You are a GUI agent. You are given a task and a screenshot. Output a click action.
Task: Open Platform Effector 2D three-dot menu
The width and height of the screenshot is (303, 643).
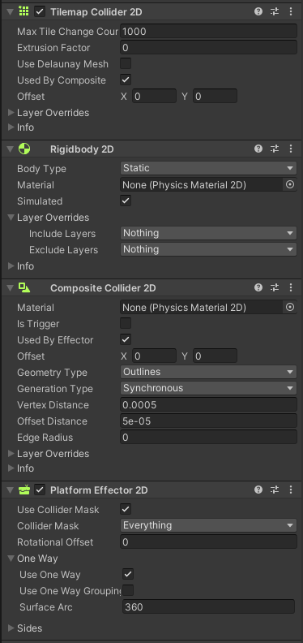pos(291,490)
